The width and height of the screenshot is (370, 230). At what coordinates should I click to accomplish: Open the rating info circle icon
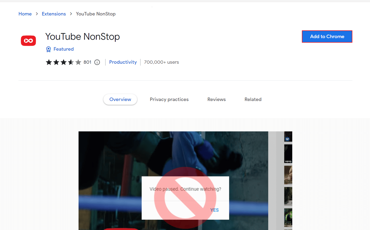(x=97, y=62)
